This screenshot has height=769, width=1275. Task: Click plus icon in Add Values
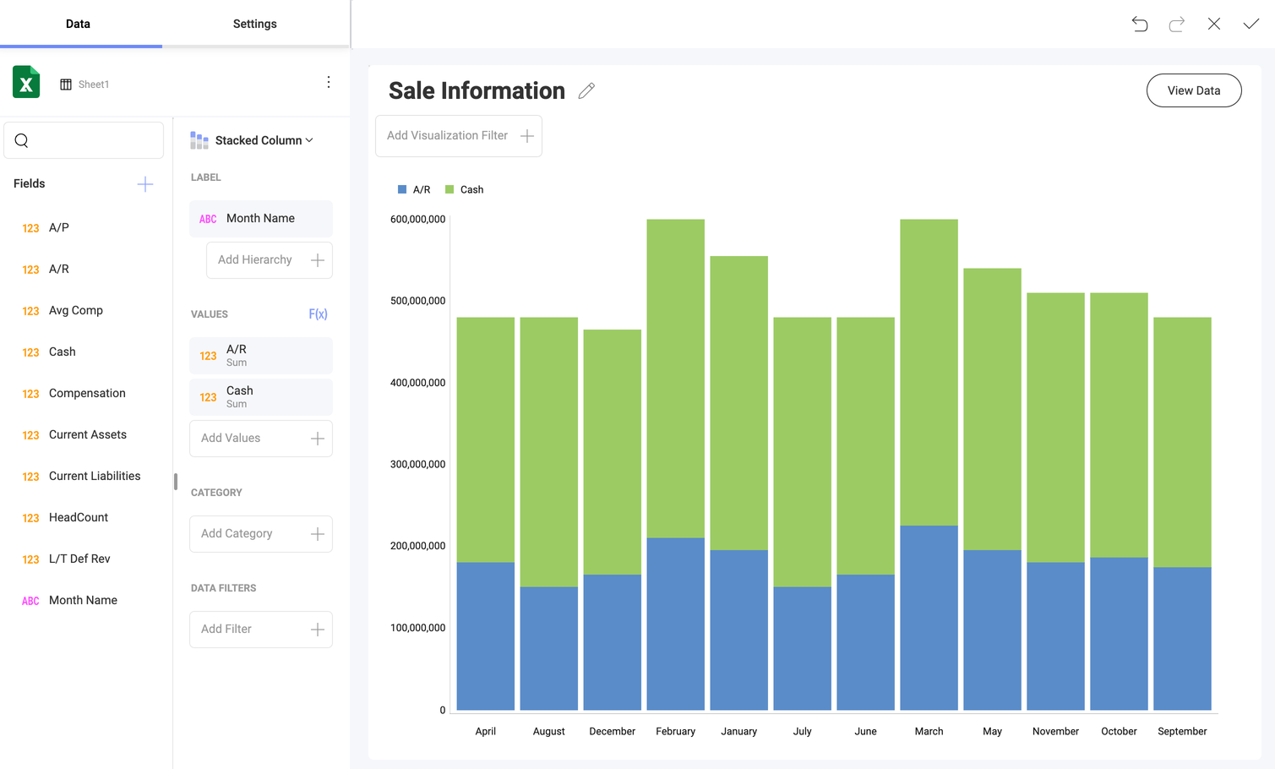pyautogui.click(x=318, y=439)
